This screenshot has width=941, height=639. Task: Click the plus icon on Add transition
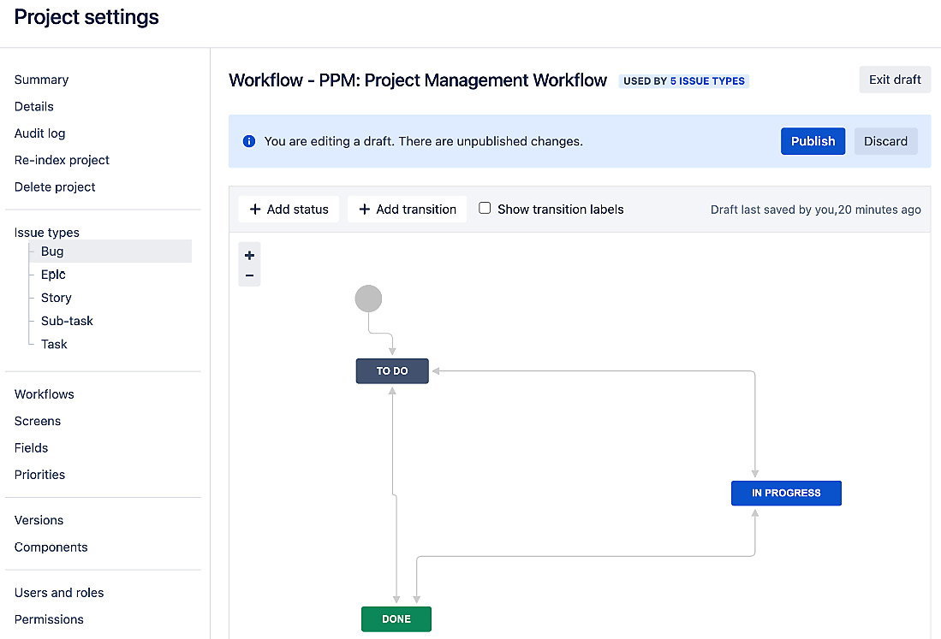coord(363,209)
